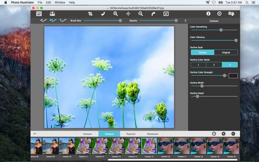Screen dimensions: 259x162
Task: Click the Outline Color Strength slider handle
Action: [224, 75]
